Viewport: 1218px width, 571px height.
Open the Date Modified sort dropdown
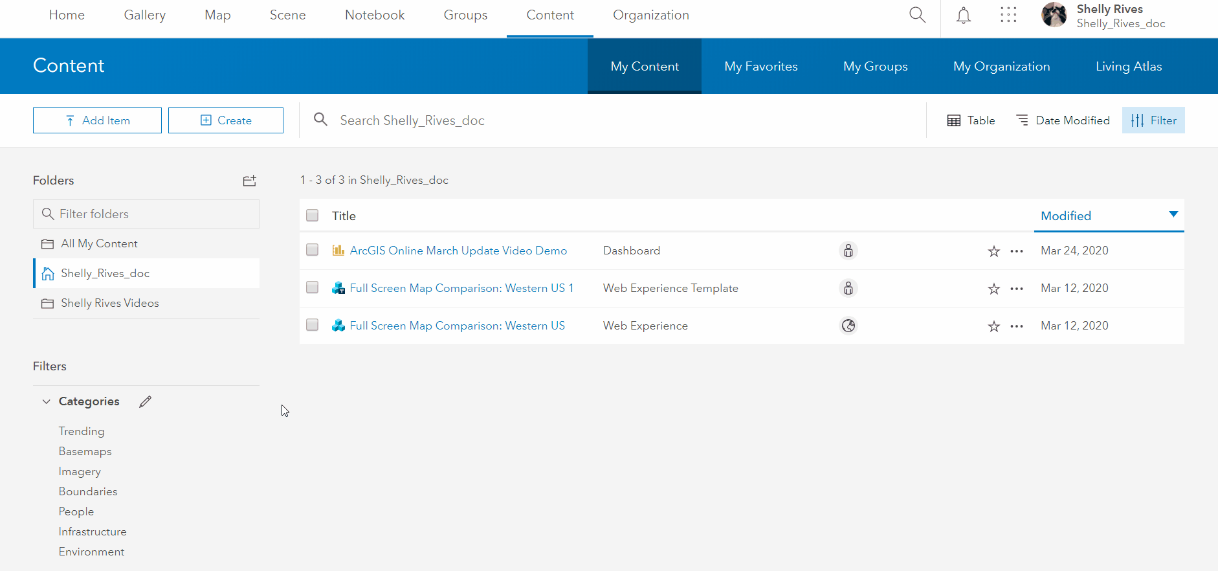[x=1063, y=120]
